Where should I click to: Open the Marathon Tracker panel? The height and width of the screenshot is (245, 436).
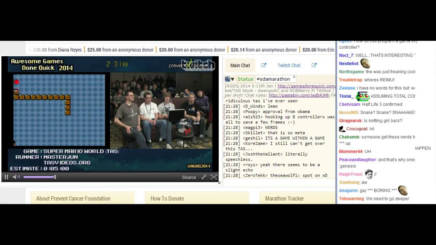(x=298, y=198)
